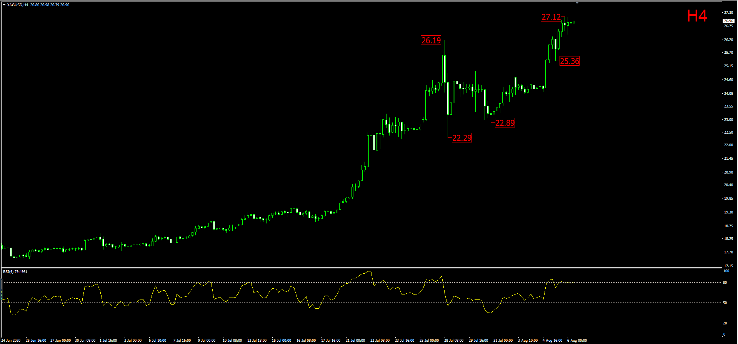Click the 9 Jul 00:00 time axis label
Image resolution: width=738 pixels, height=344 pixels.
[x=207, y=341]
